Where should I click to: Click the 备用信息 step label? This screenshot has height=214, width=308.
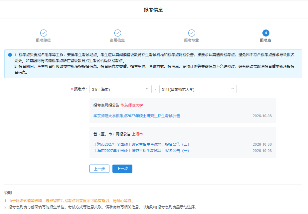point(117,40)
